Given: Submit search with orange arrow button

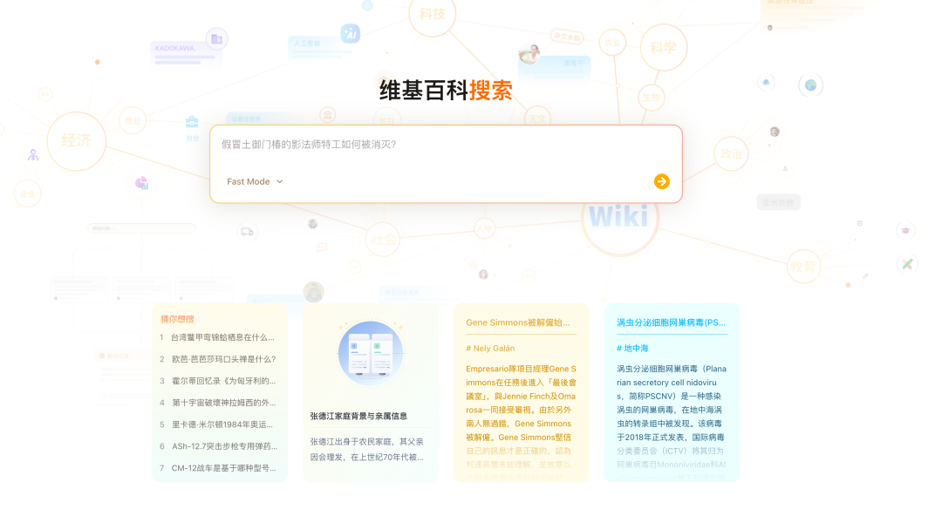Looking at the screenshot, I should coord(661,181).
